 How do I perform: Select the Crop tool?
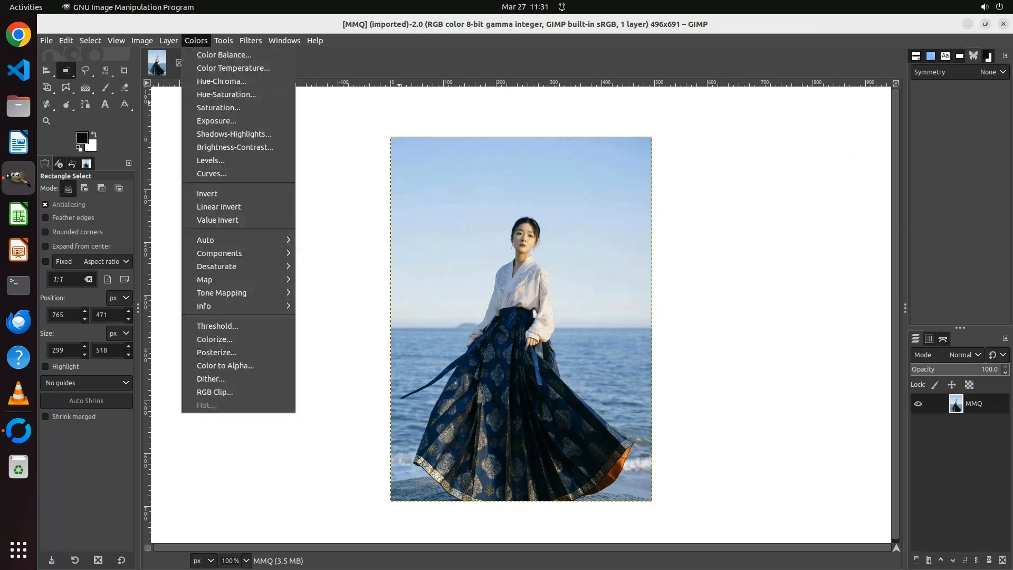125,70
